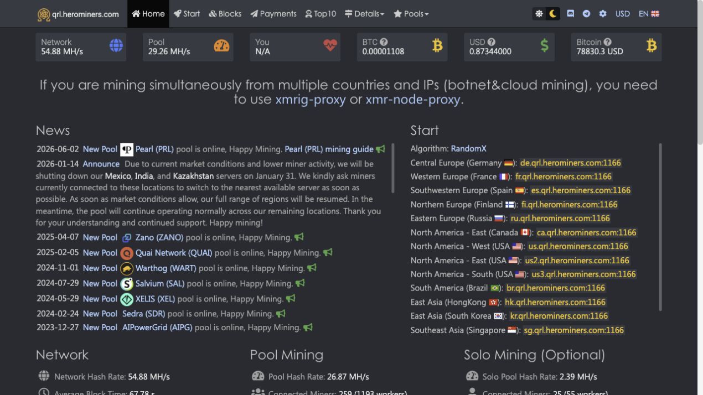Change language from EN
The height and width of the screenshot is (395, 703).
(649, 14)
